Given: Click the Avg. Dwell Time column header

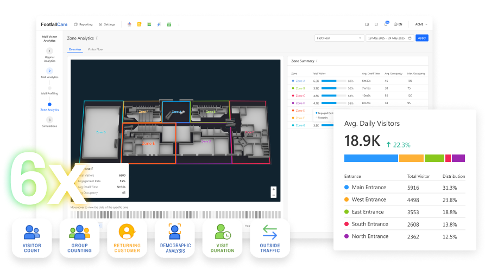Looking at the screenshot, I should [x=371, y=74].
